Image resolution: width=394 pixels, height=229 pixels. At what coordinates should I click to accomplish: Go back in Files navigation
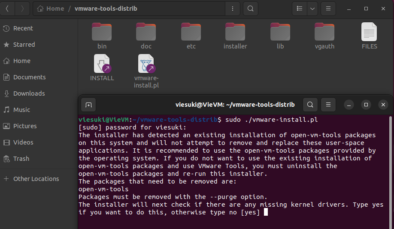coord(7,9)
